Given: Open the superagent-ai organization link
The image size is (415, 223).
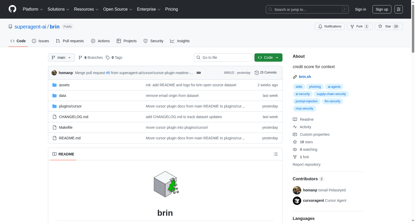Looking at the screenshot, I should click(30, 27).
